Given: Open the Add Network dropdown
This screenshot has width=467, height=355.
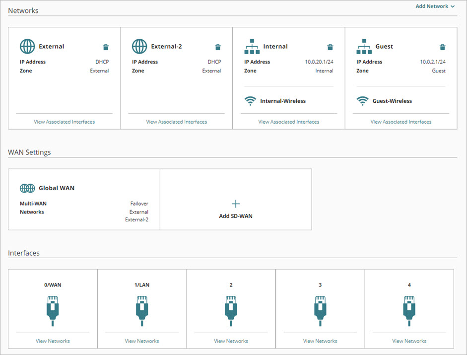Looking at the screenshot, I should (435, 6).
